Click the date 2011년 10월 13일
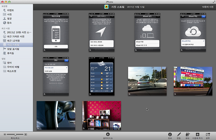This screenshot has width=216, height=140. pyautogui.click(x=136, y=7)
